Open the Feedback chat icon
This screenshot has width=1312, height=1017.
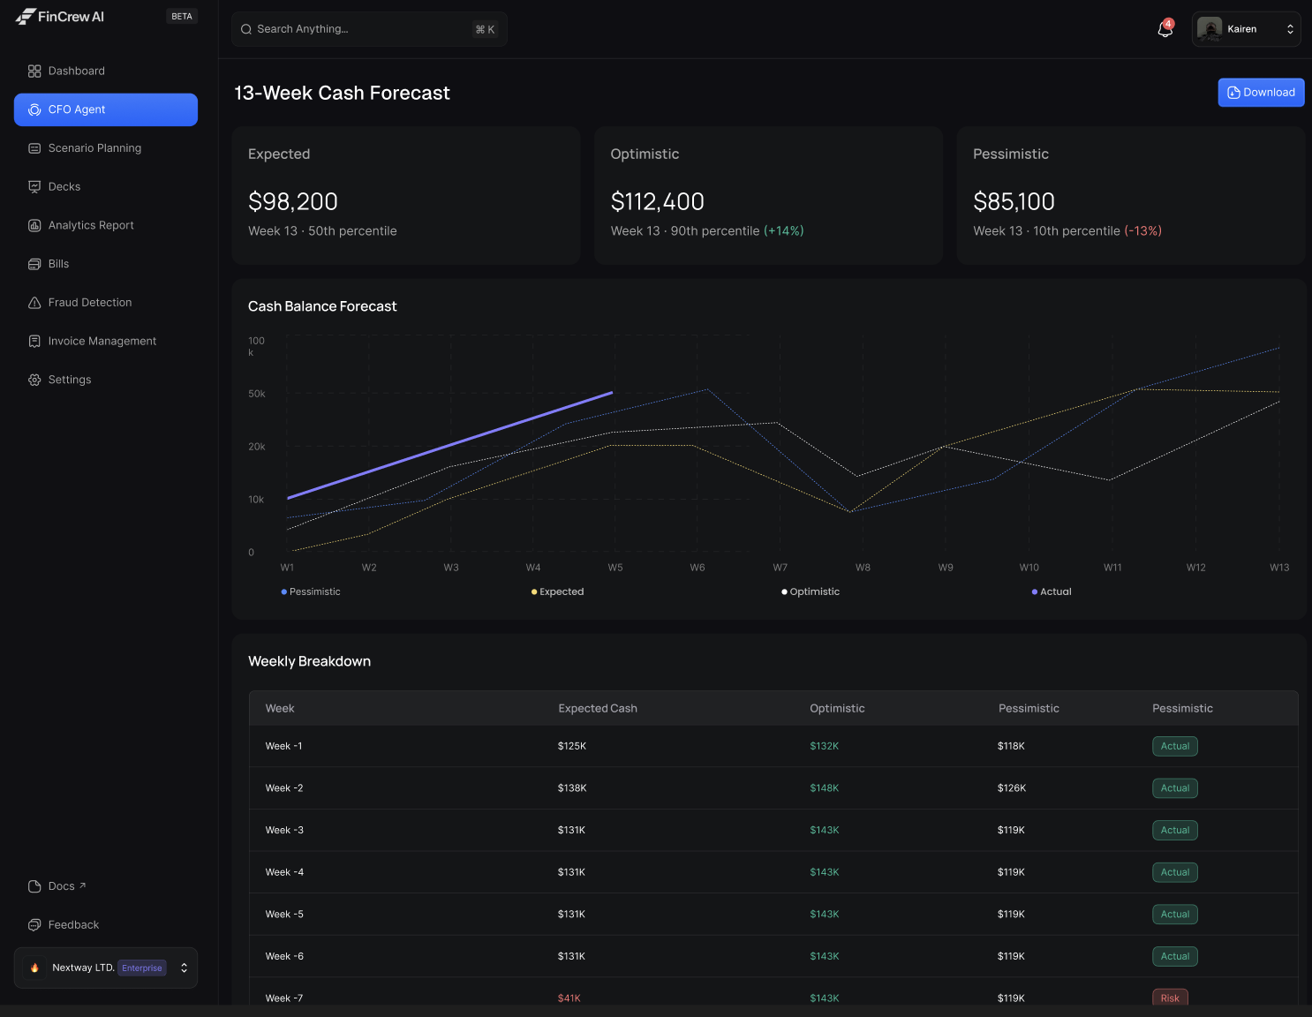34,925
